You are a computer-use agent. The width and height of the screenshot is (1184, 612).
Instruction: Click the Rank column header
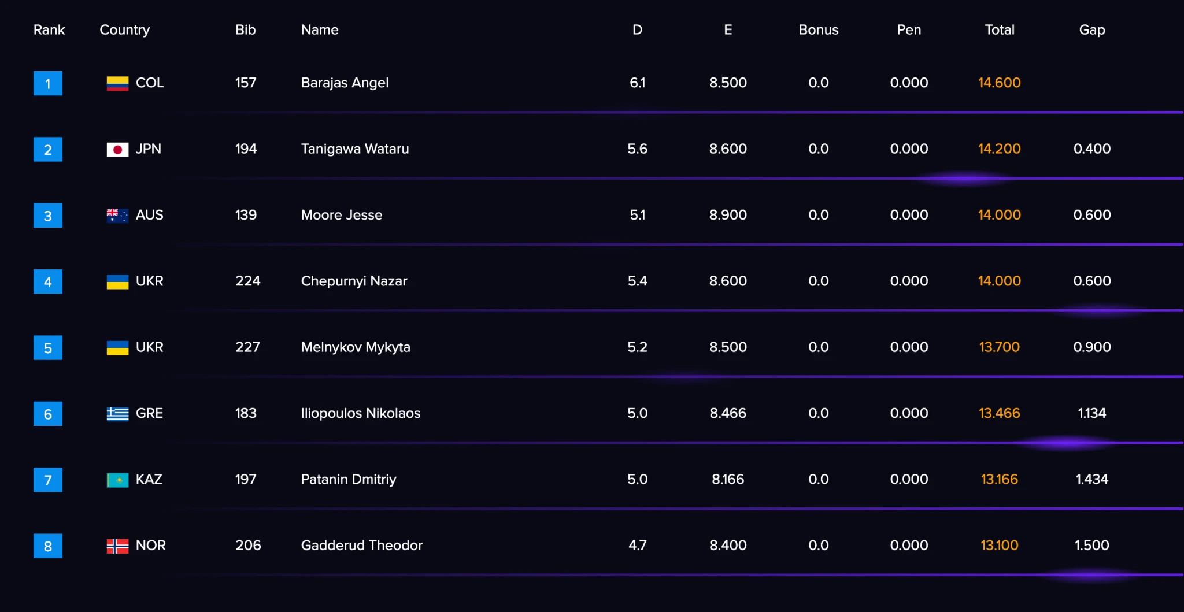point(49,30)
